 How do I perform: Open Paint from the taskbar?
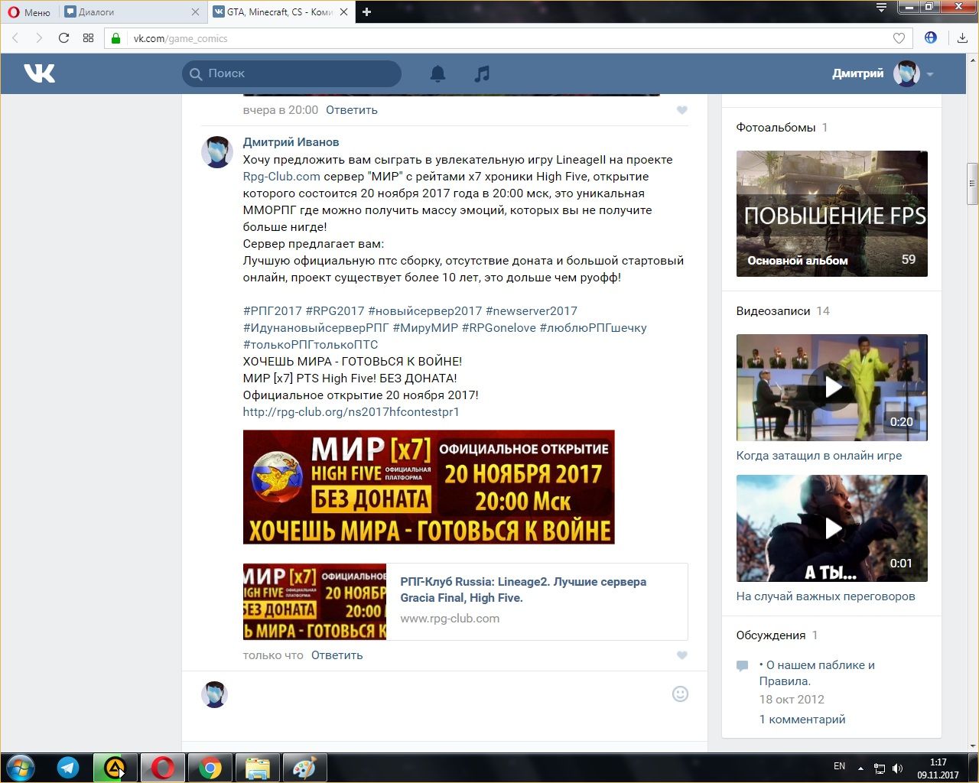click(304, 768)
